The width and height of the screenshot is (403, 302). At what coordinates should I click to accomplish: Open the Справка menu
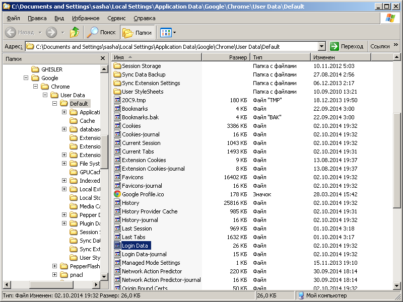click(x=145, y=18)
